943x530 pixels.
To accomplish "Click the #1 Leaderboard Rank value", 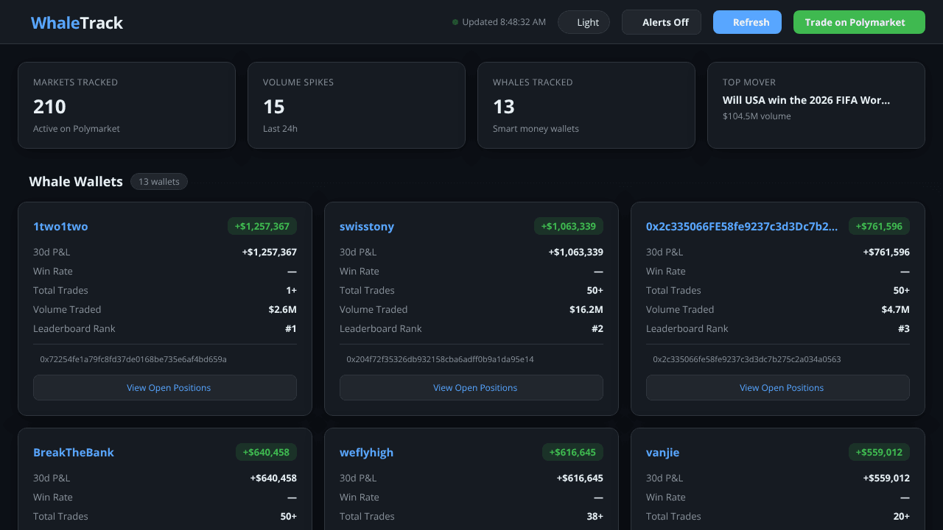I will coord(291,329).
